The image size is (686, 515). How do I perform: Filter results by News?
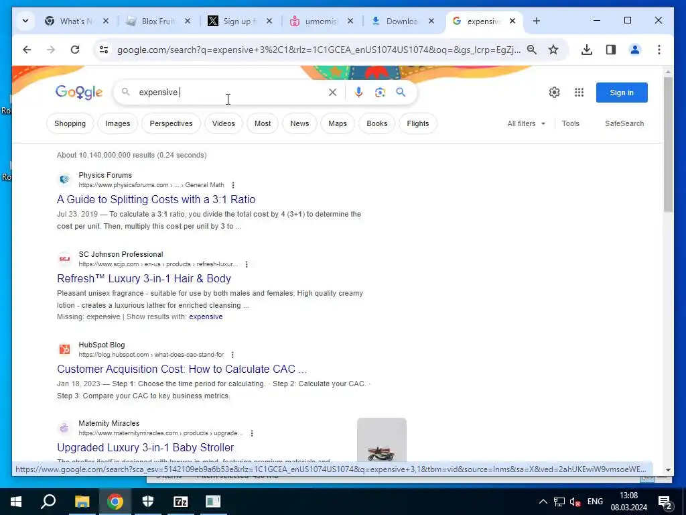pos(299,123)
